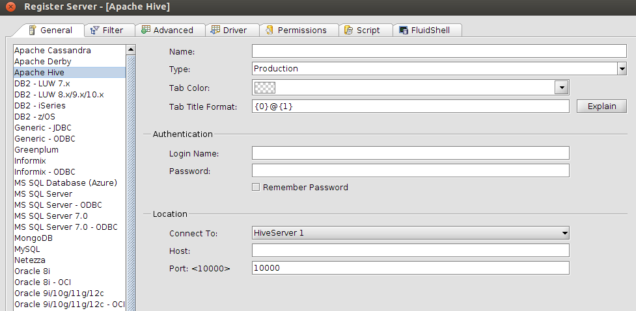The image size is (636, 311).
Task: Switch to the Filter tab
Action: pyautogui.click(x=110, y=31)
